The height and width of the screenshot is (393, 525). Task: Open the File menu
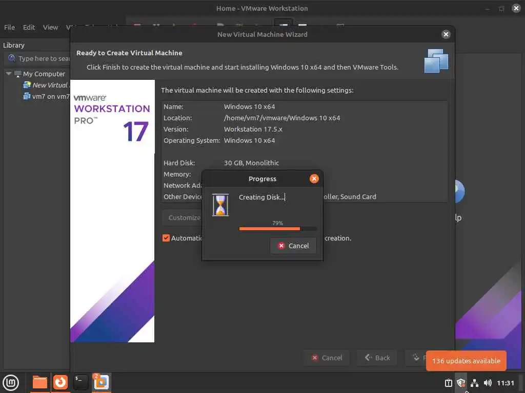pyautogui.click(x=9, y=28)
